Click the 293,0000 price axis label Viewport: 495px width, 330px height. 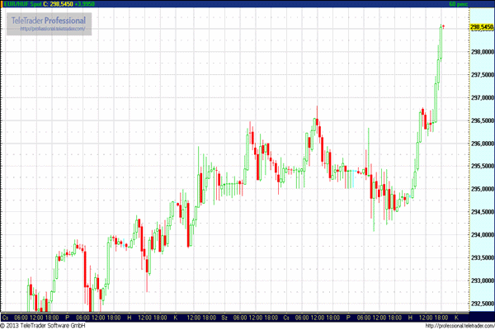(481, 280)
